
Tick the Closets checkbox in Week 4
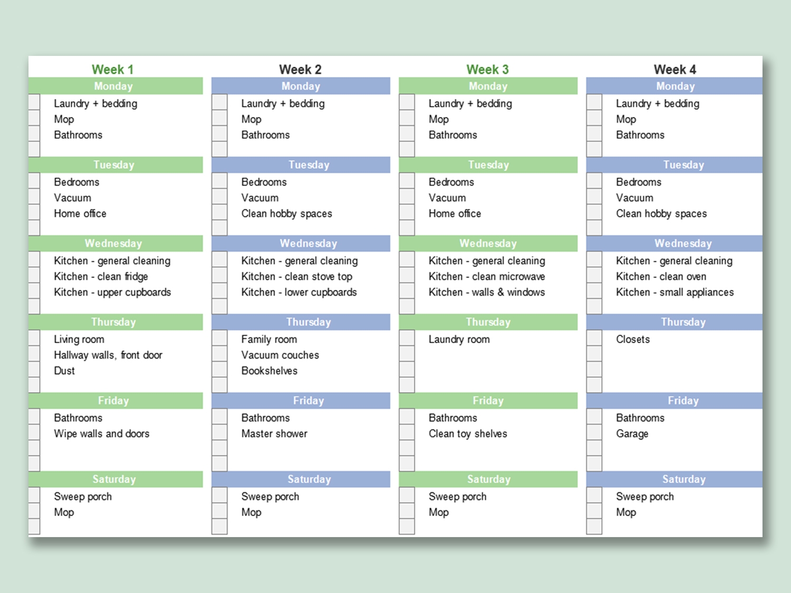[594, 338]
